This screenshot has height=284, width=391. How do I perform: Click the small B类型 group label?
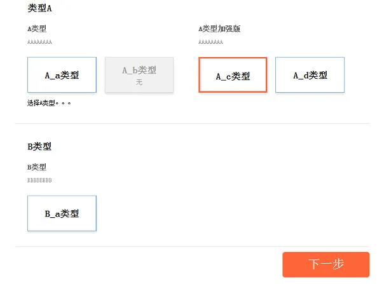tap(37, 167)
